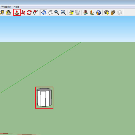Click the Get Models icon
The height and width of the screenshot is (135, 135).
tap(107, 12)
